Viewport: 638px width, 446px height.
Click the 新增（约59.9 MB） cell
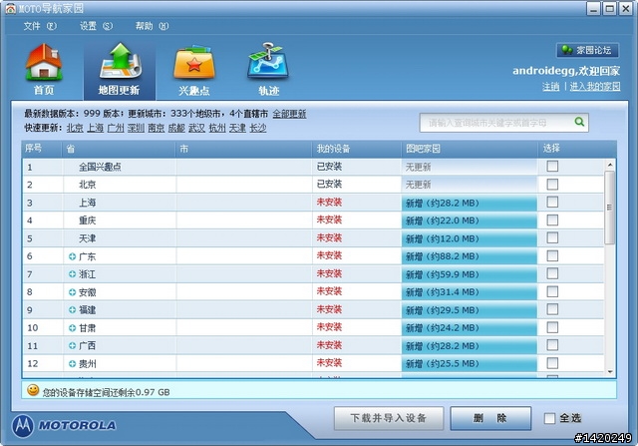[x=470, y=274]
